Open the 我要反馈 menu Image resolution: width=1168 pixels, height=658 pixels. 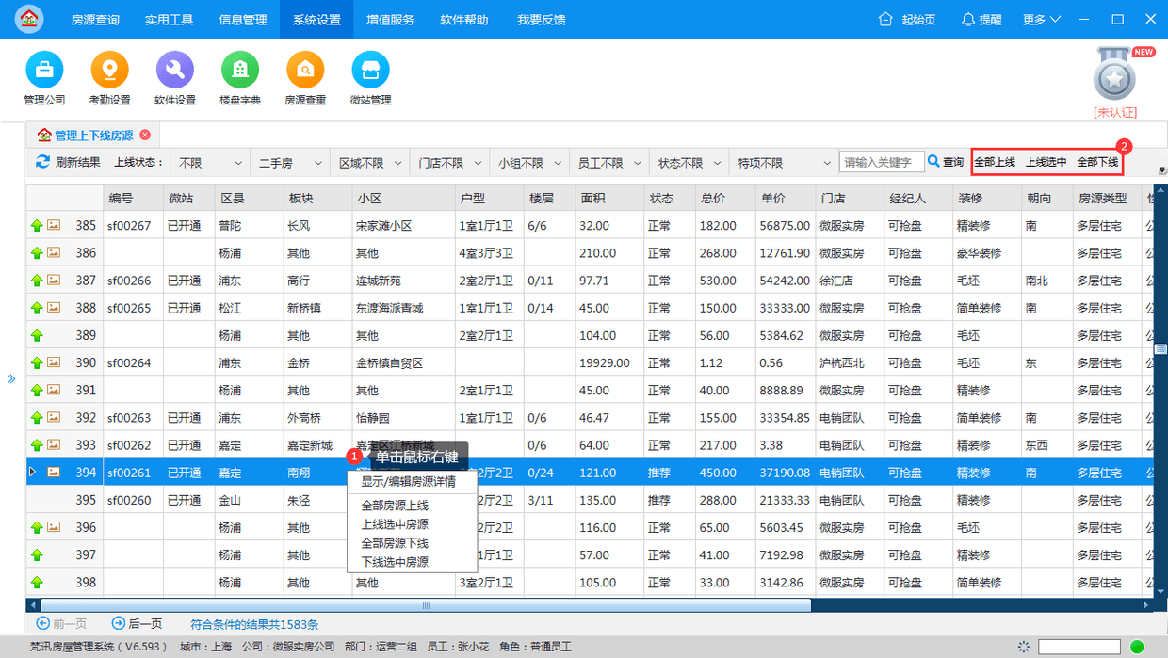pyautogui.click(x=542, y=19)
